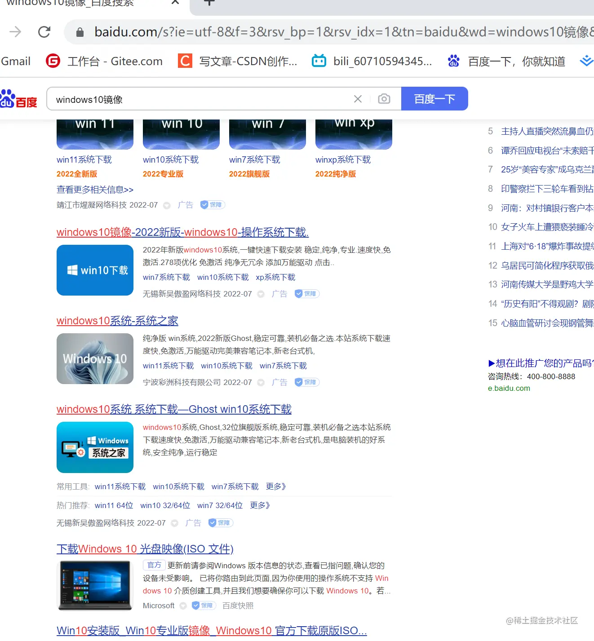Open the xp系统下载 sub-link

click(x=275, y=277)
